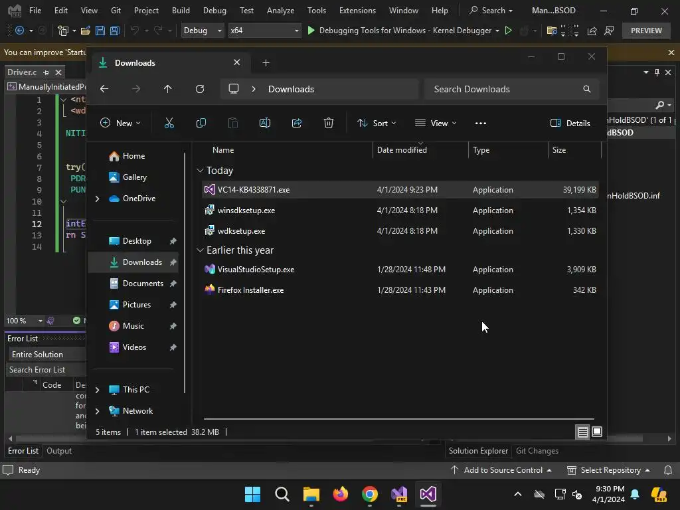680x510 pixels.
Task: Toggle the Details pane in File Explorer
Action: tap(570, 123)
